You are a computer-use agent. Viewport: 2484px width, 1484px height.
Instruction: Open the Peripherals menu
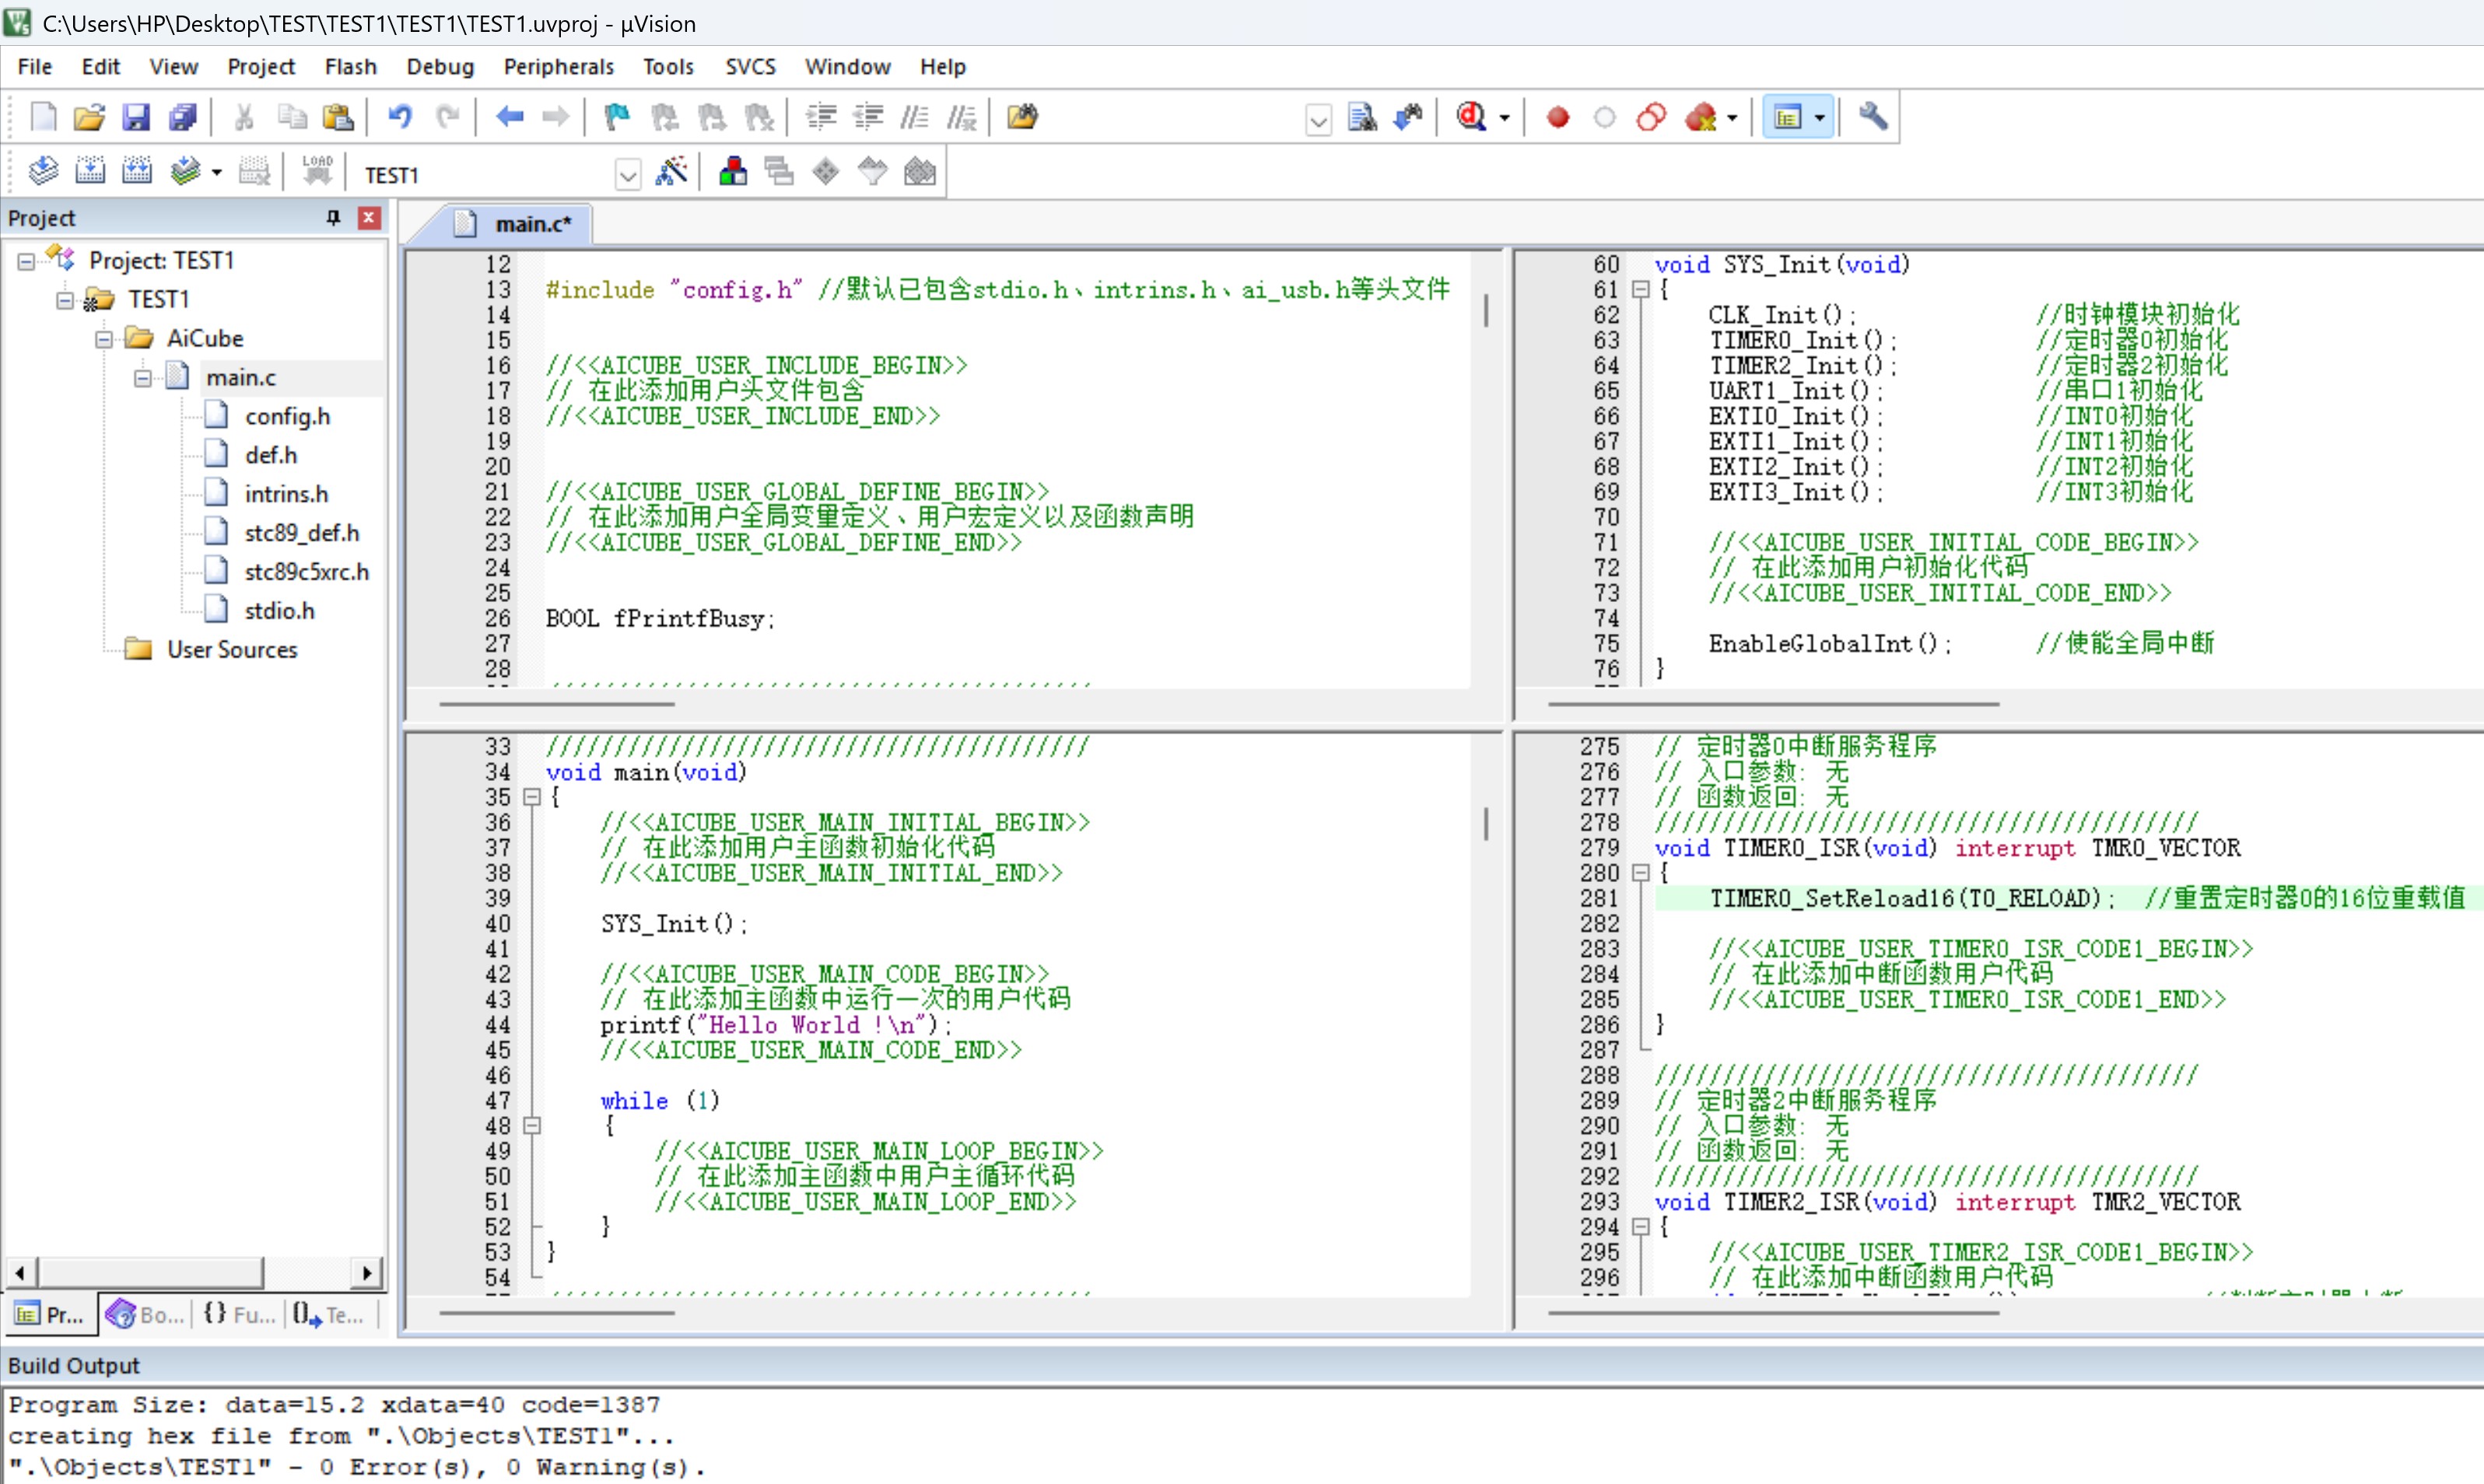[558, 67]
